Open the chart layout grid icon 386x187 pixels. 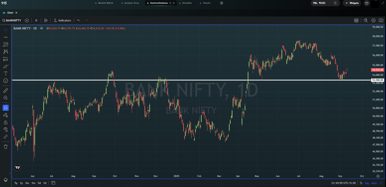[356, 20]
